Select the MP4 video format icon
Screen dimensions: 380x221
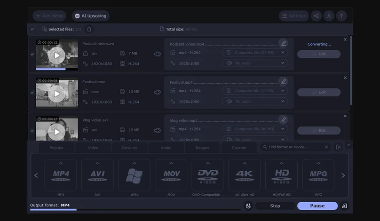click(61, 175)
